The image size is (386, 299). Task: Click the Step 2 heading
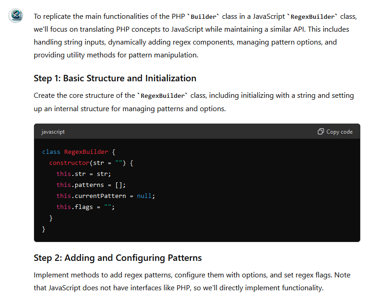117,258
